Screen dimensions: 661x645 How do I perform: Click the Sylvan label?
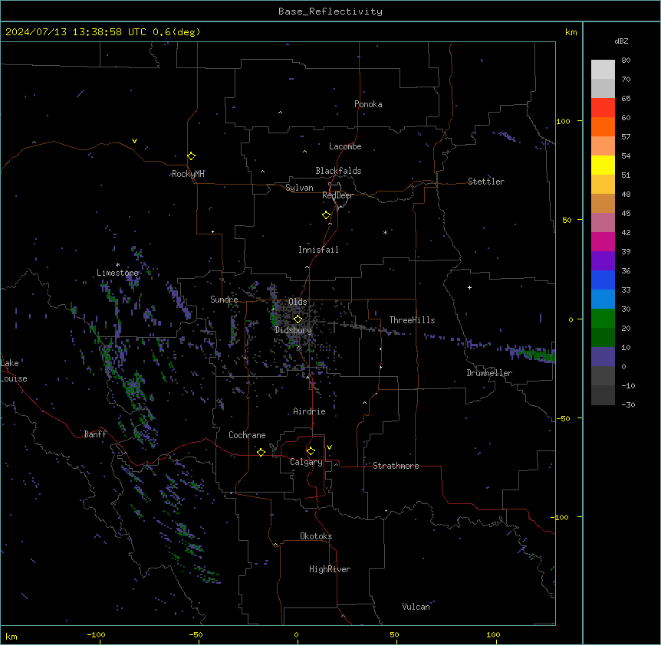299,188
